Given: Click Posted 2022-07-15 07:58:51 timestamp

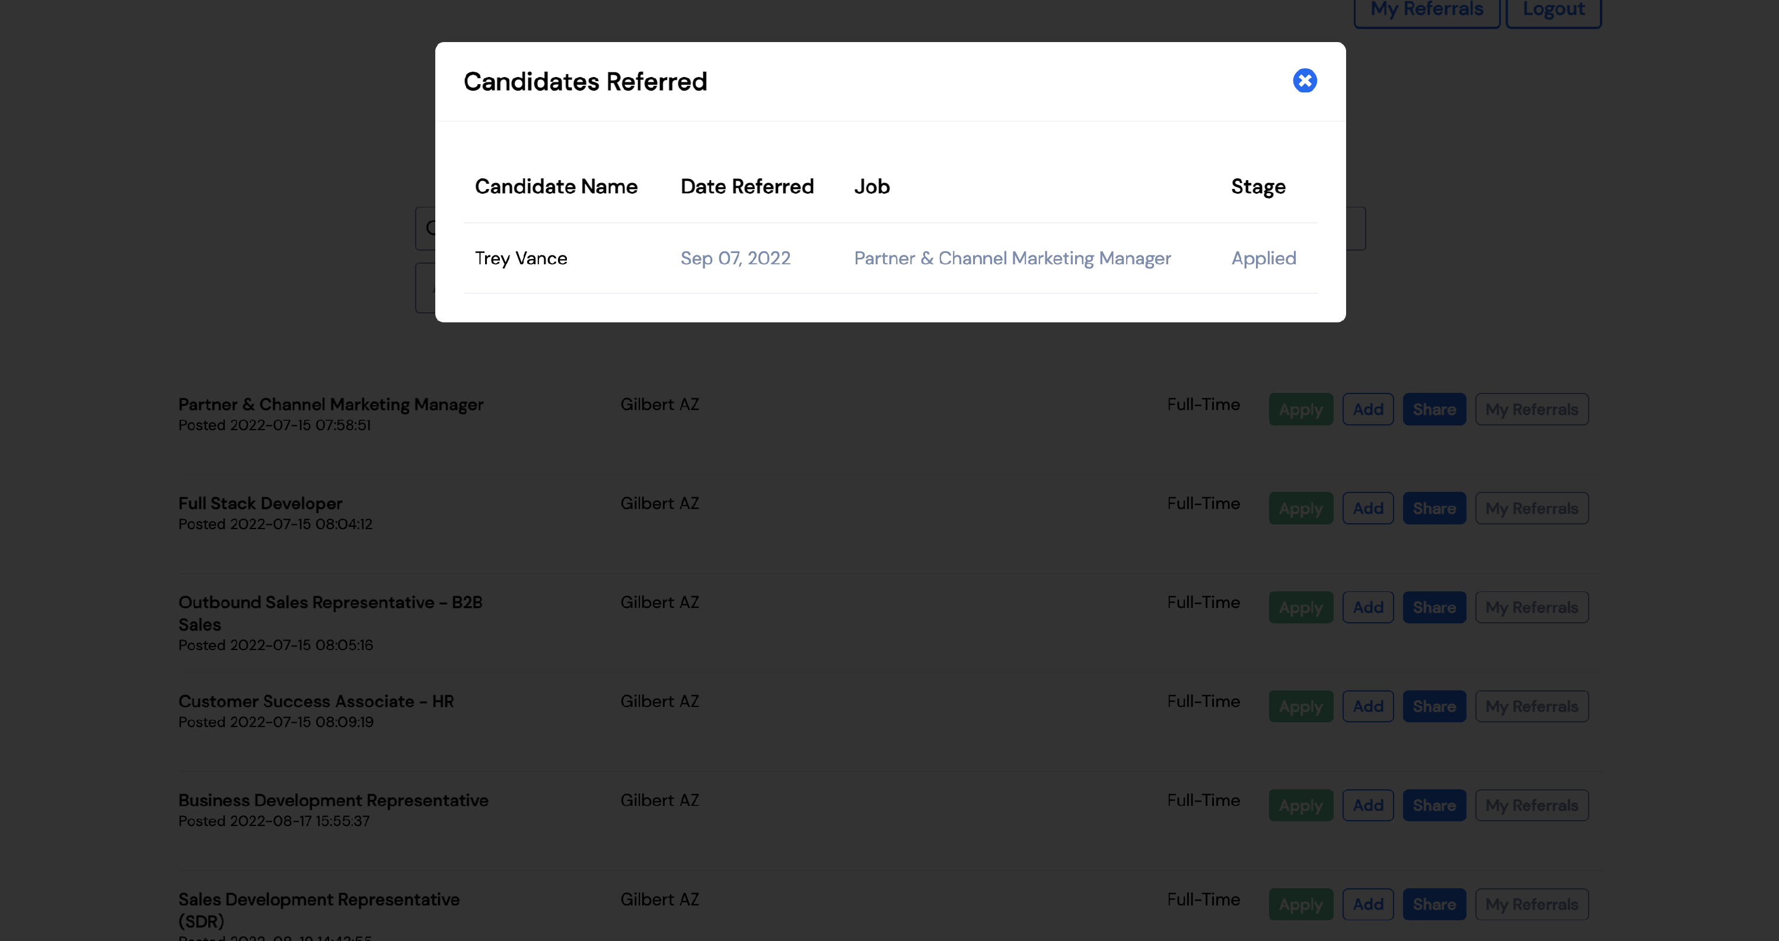Looking at the screenshot, I should [274, 425].
